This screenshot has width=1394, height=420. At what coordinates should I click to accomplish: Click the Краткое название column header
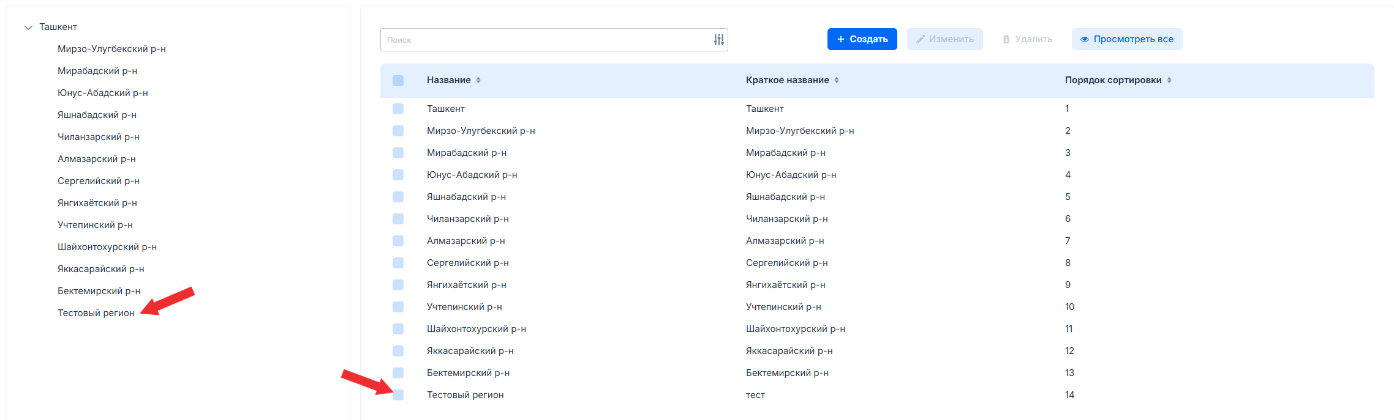[x=788, y=80]
